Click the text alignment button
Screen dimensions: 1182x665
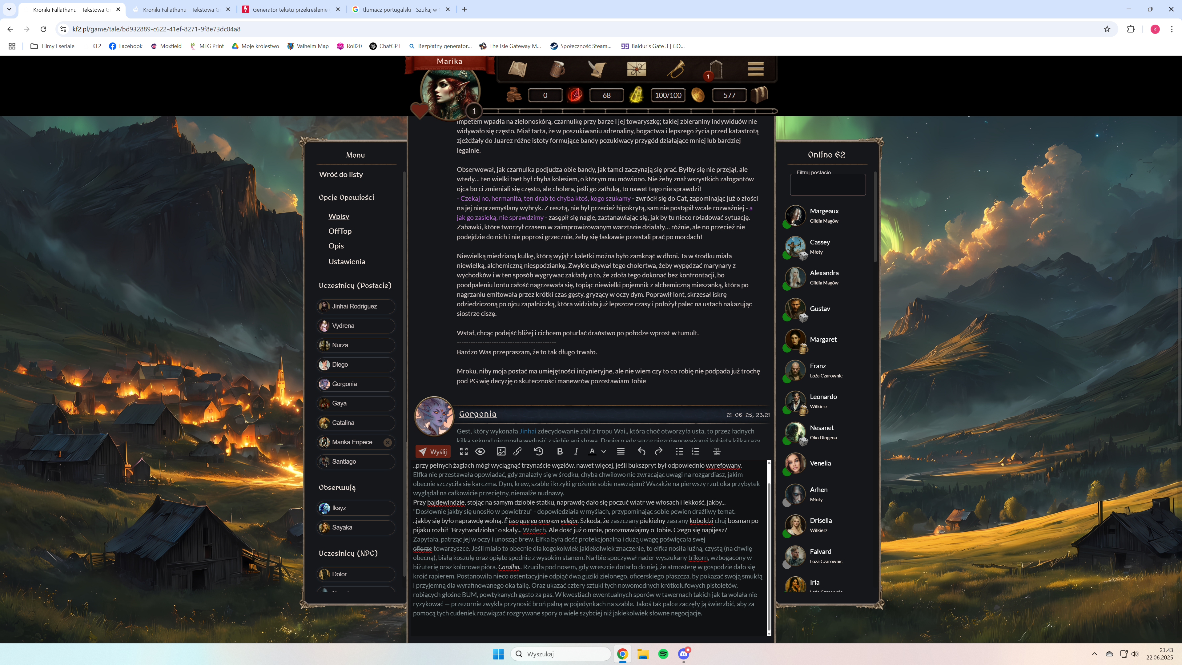coord(621,452)
